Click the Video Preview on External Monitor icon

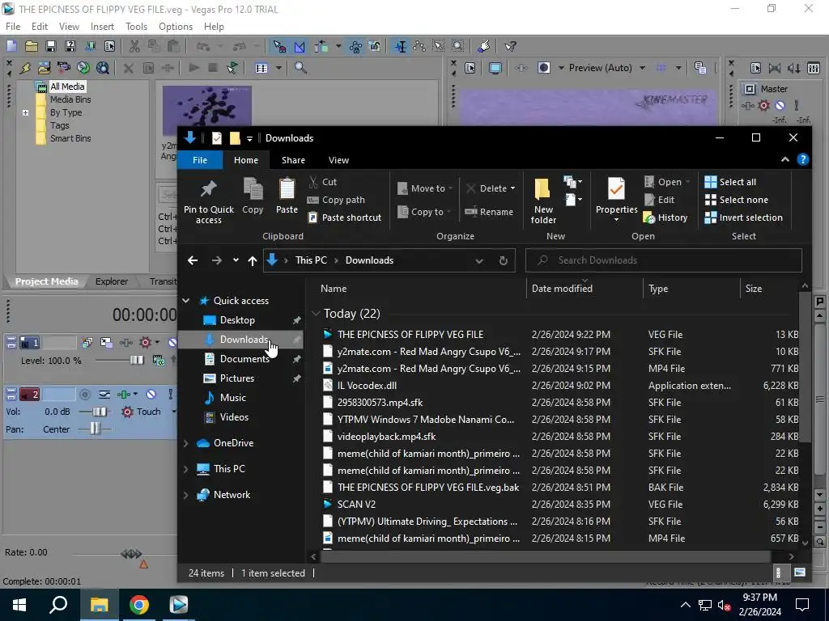tap(495, 68)
